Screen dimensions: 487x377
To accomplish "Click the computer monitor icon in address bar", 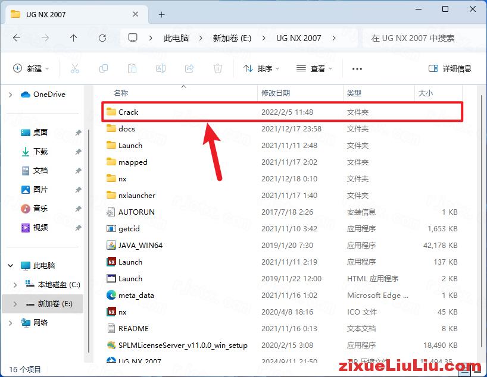I will pos(133,38).
